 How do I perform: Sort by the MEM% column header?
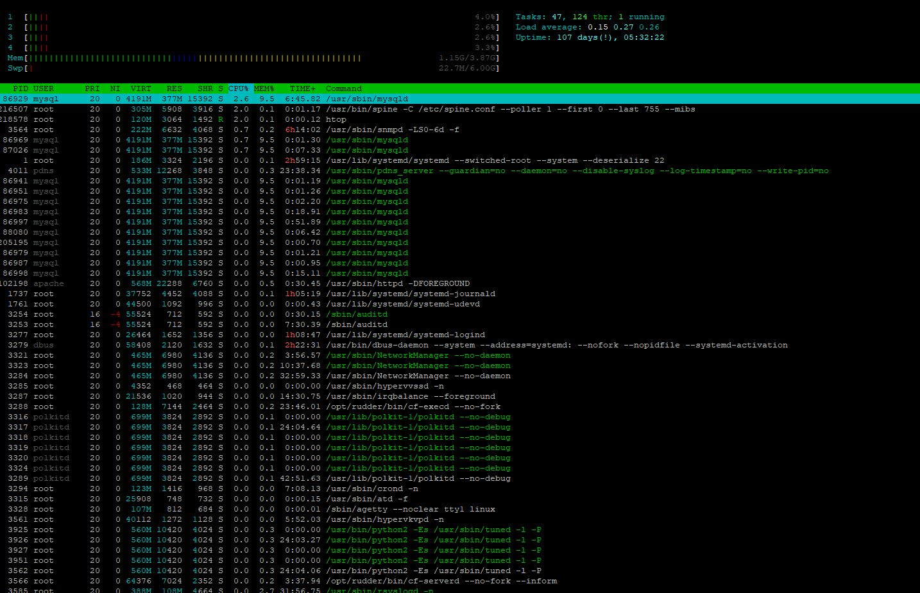264,88
